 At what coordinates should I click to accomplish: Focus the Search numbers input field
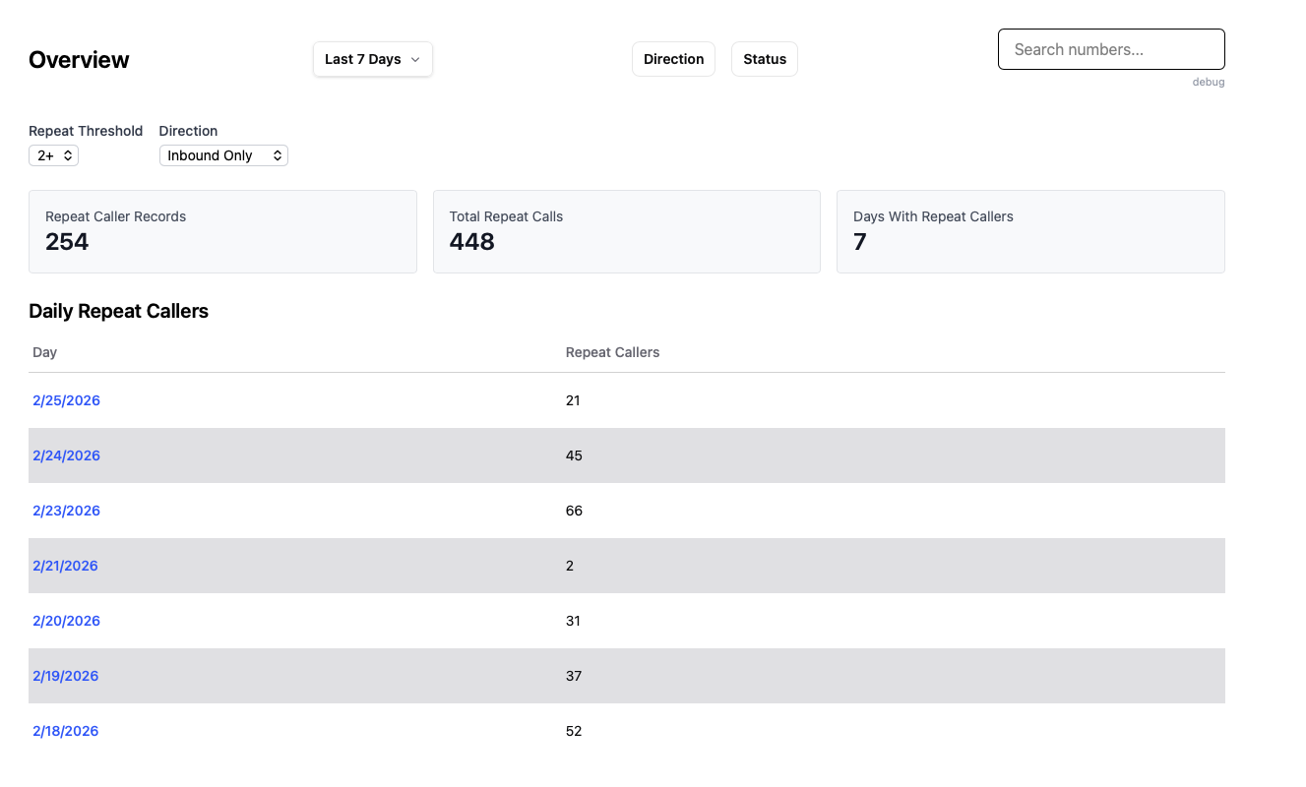(1110, 49)
